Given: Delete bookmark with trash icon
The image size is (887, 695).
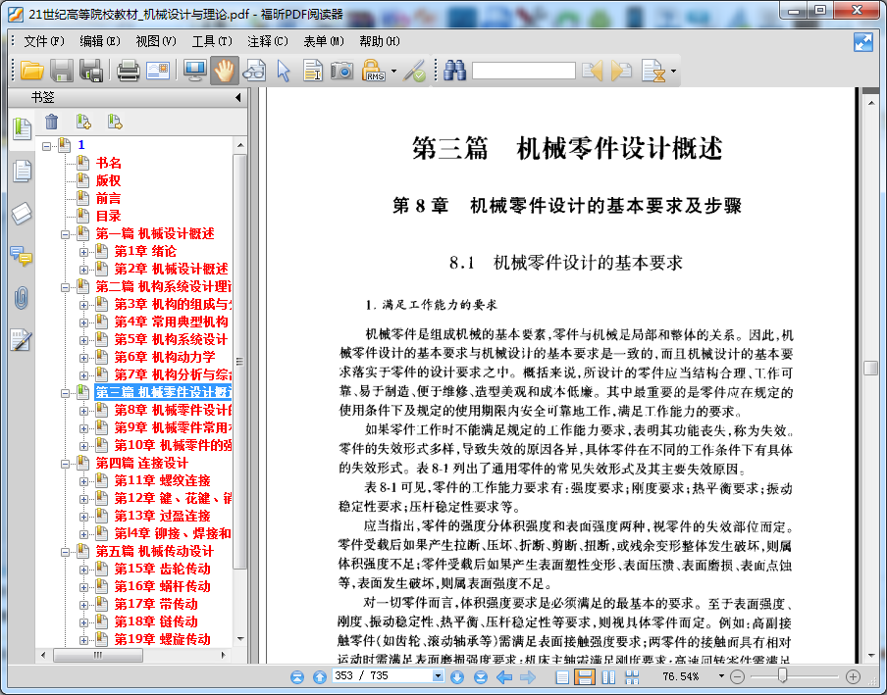Looking at the screenshot, I should [x=51, y=122].
